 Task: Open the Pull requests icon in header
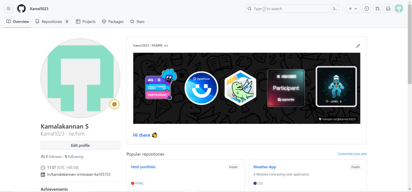point(377,9)
